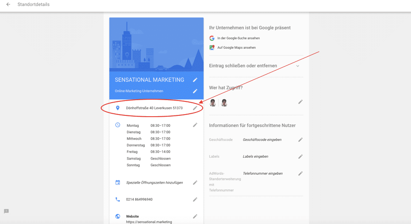This screenshot has height=224, width=411.
Task: Edit the Dönhoffstraße 40 address
Action: coord(195,108)
